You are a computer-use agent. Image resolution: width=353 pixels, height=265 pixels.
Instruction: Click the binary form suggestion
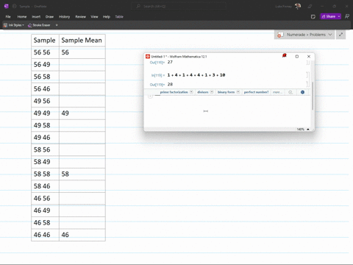[x=226, y=92]
